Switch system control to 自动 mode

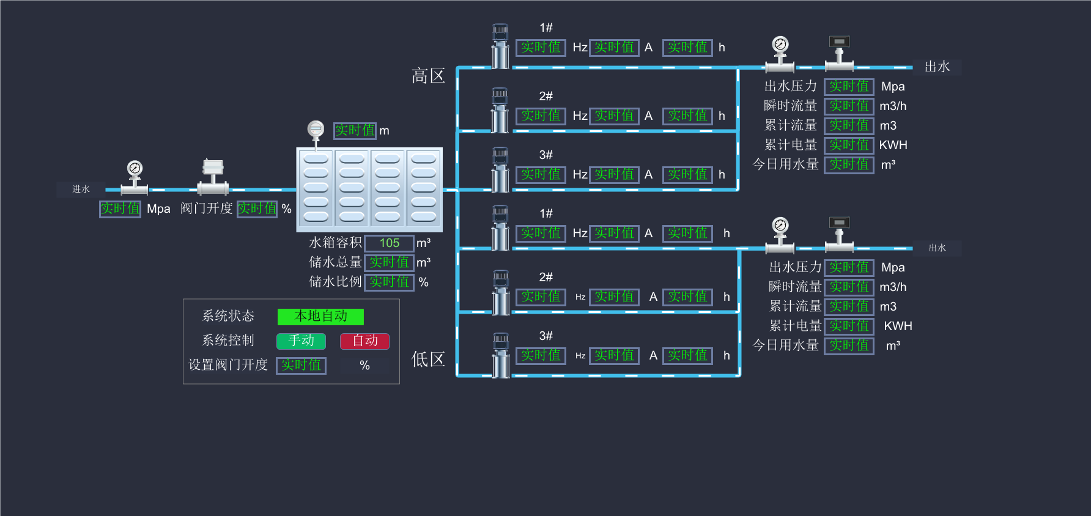(x=364, y=341)
